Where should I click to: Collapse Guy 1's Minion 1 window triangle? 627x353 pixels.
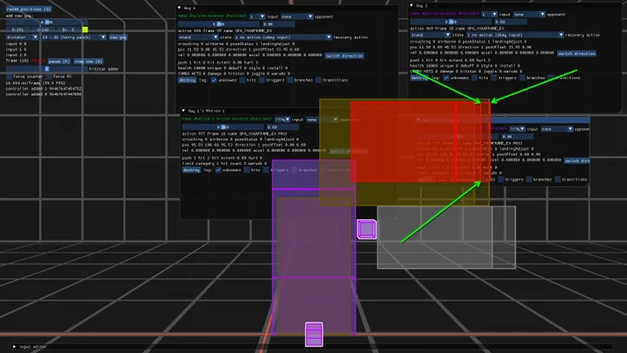[x=183, y=111]
